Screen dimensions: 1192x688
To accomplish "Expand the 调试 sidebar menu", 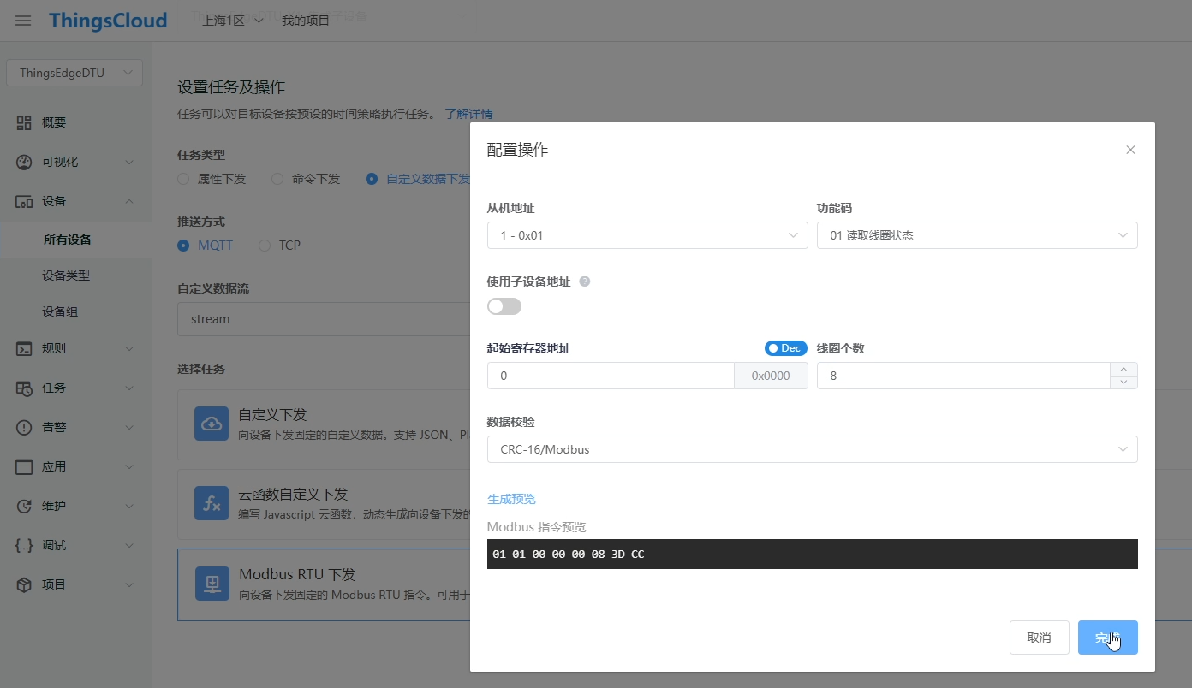I will click(x=129, y=545).
